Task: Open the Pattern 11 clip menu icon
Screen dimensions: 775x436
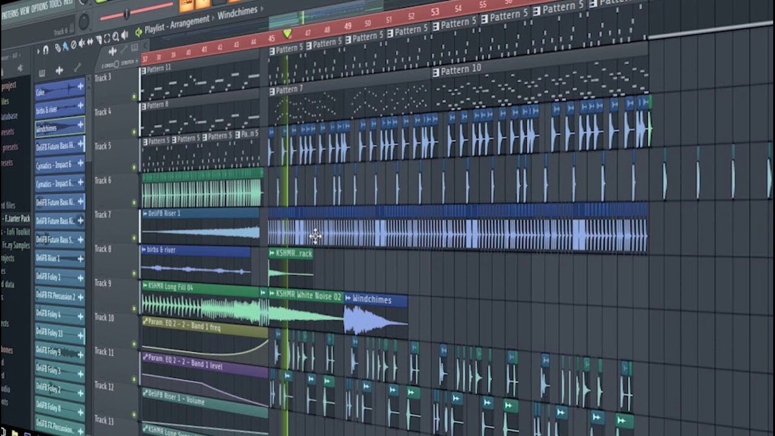Action: coord(143,69)
